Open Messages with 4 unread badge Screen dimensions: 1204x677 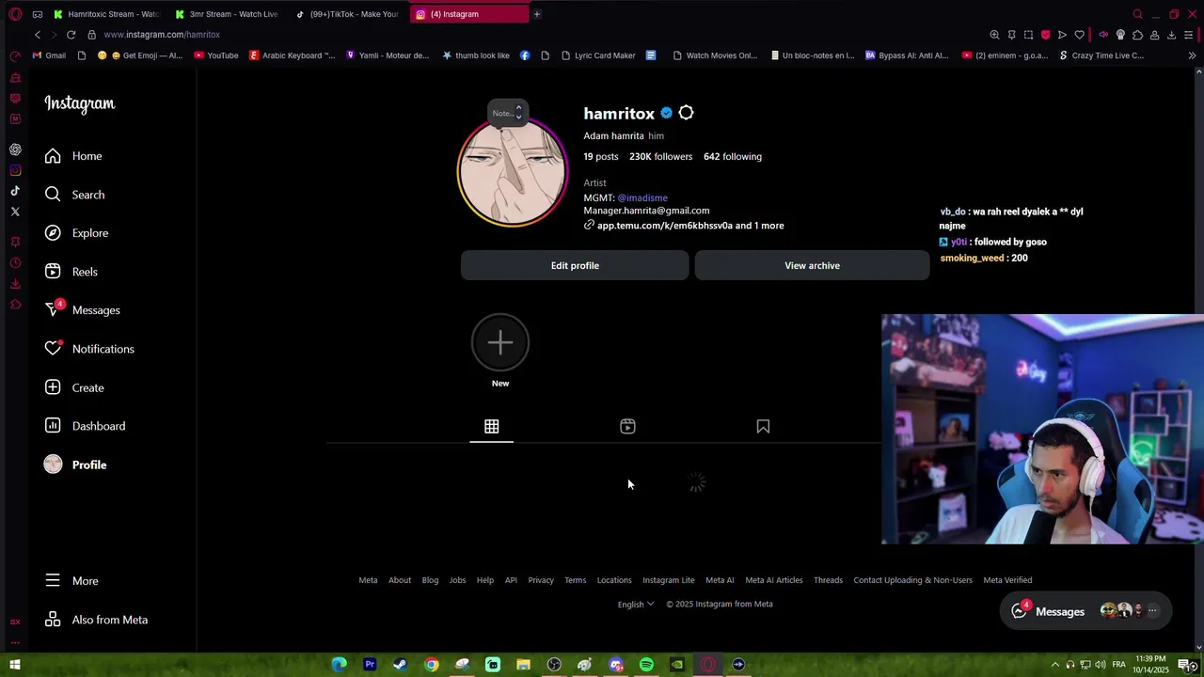82,310
